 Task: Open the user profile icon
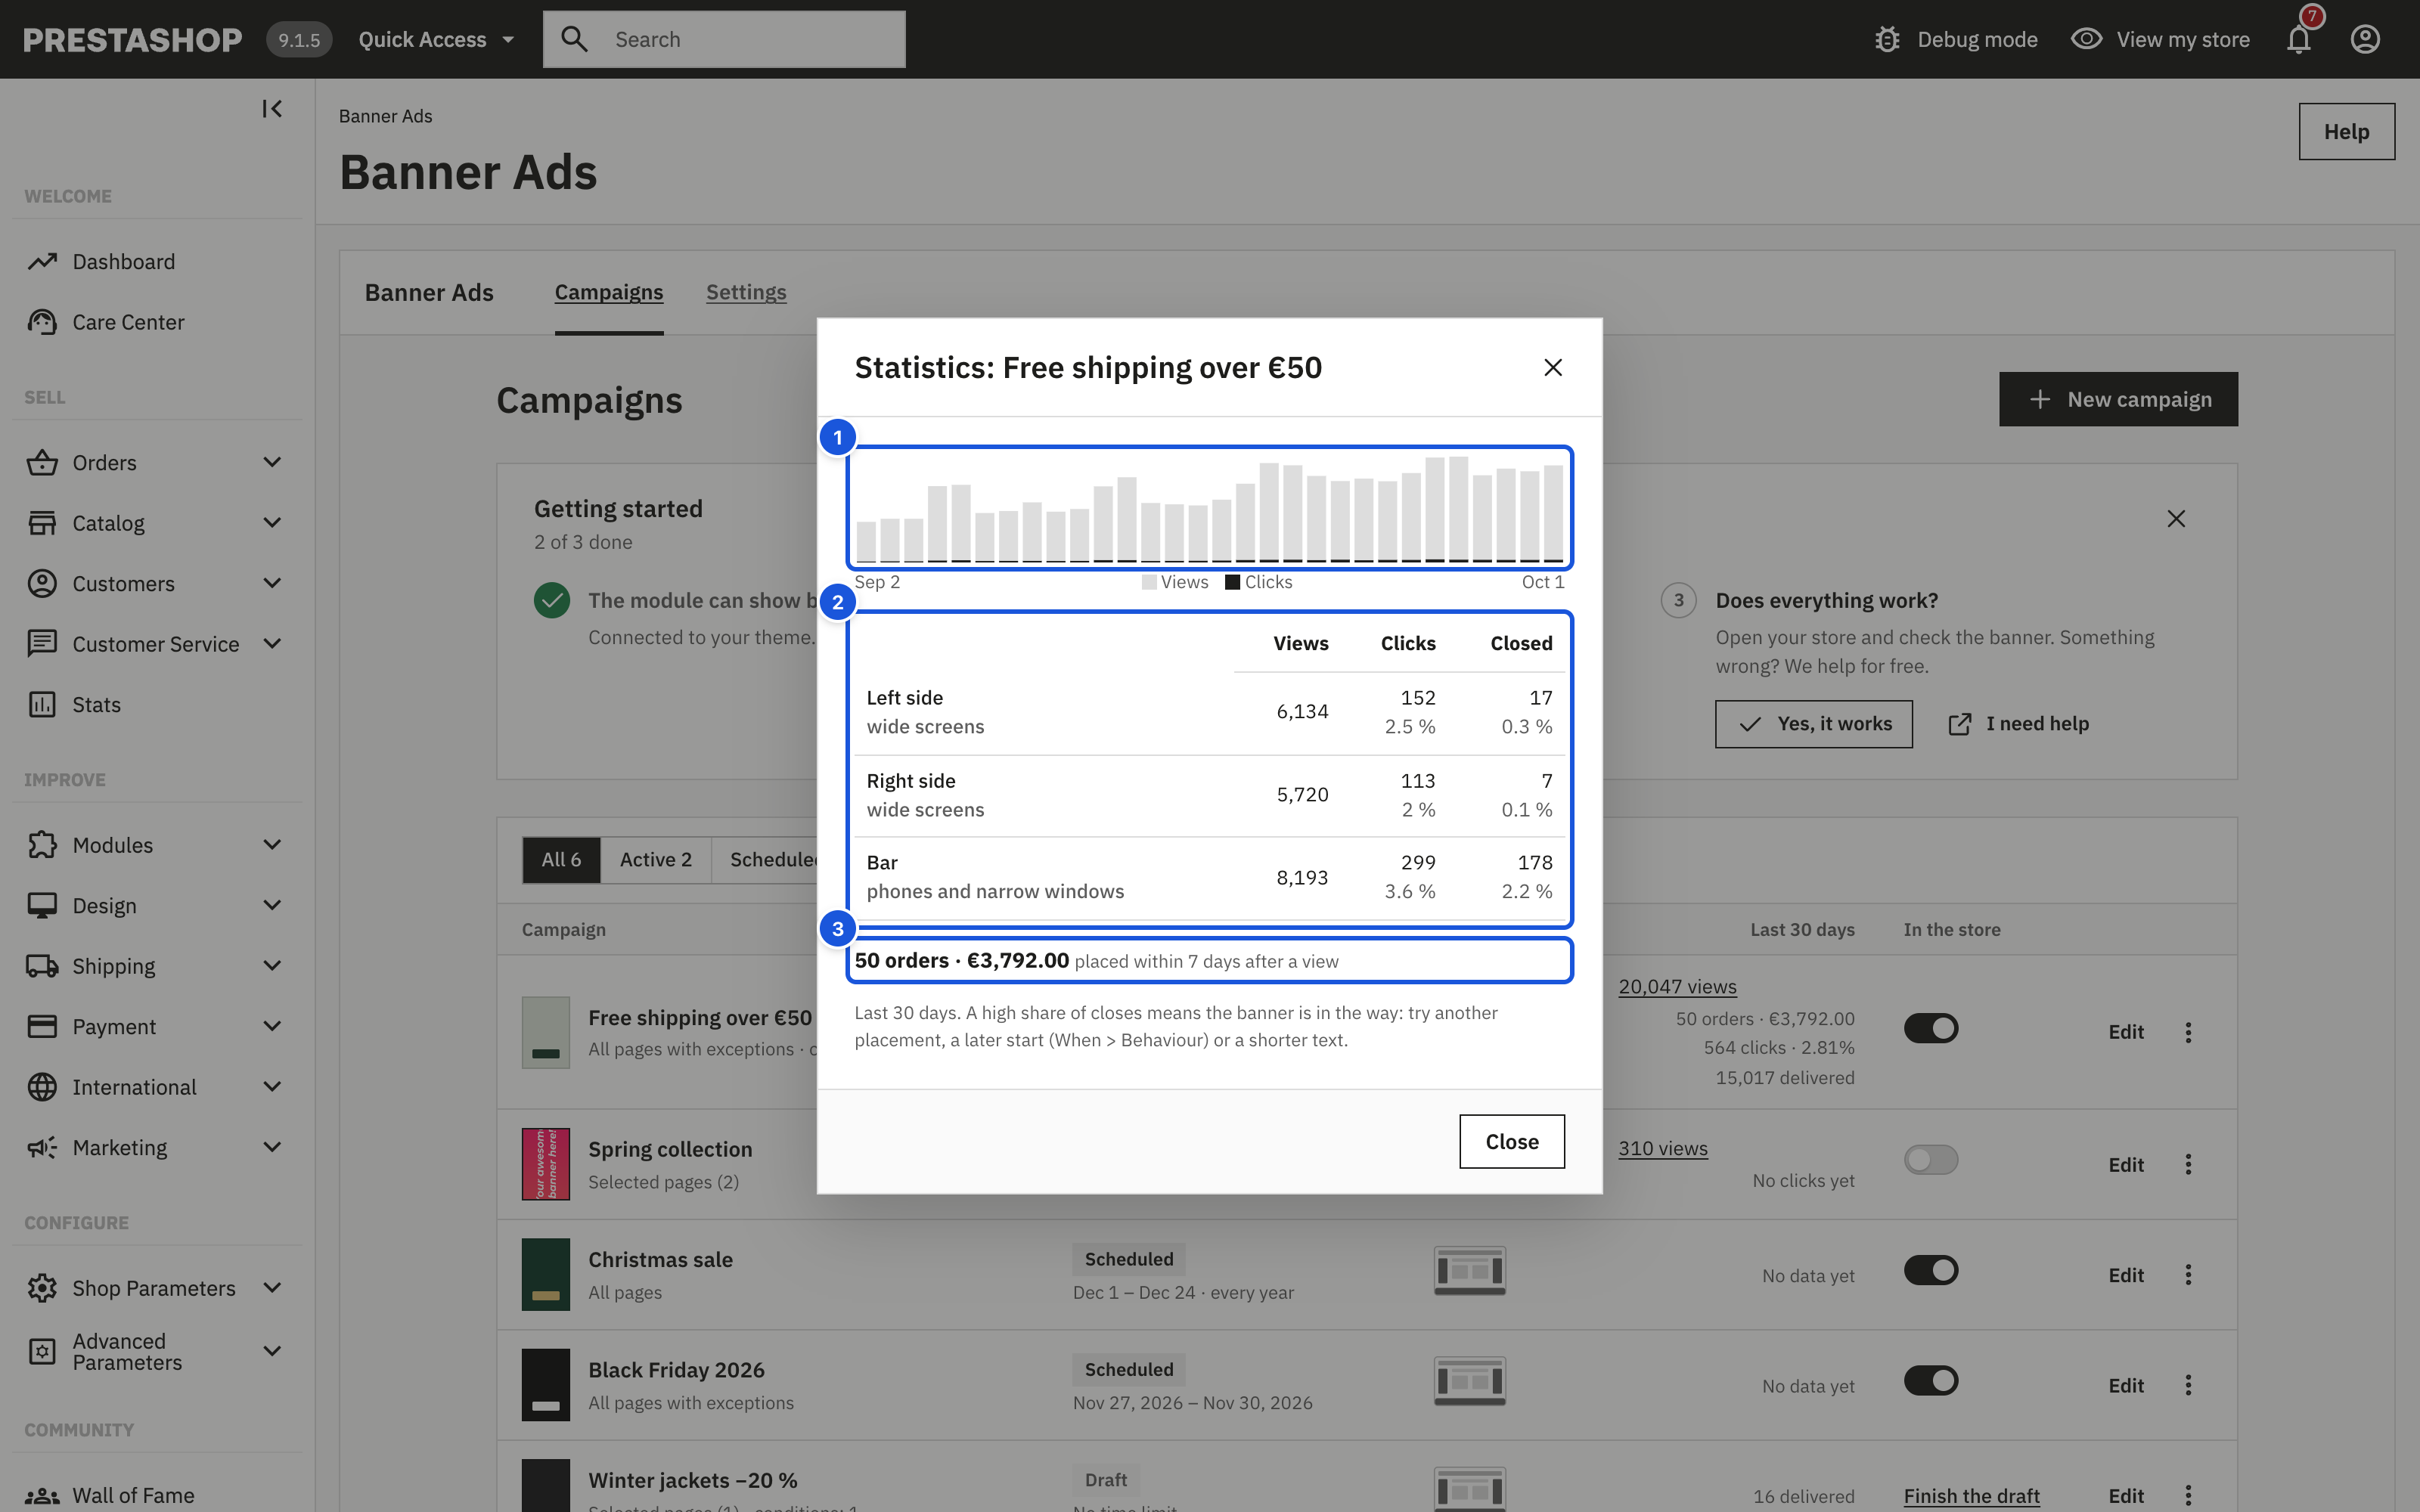[x=2365, y=39]
